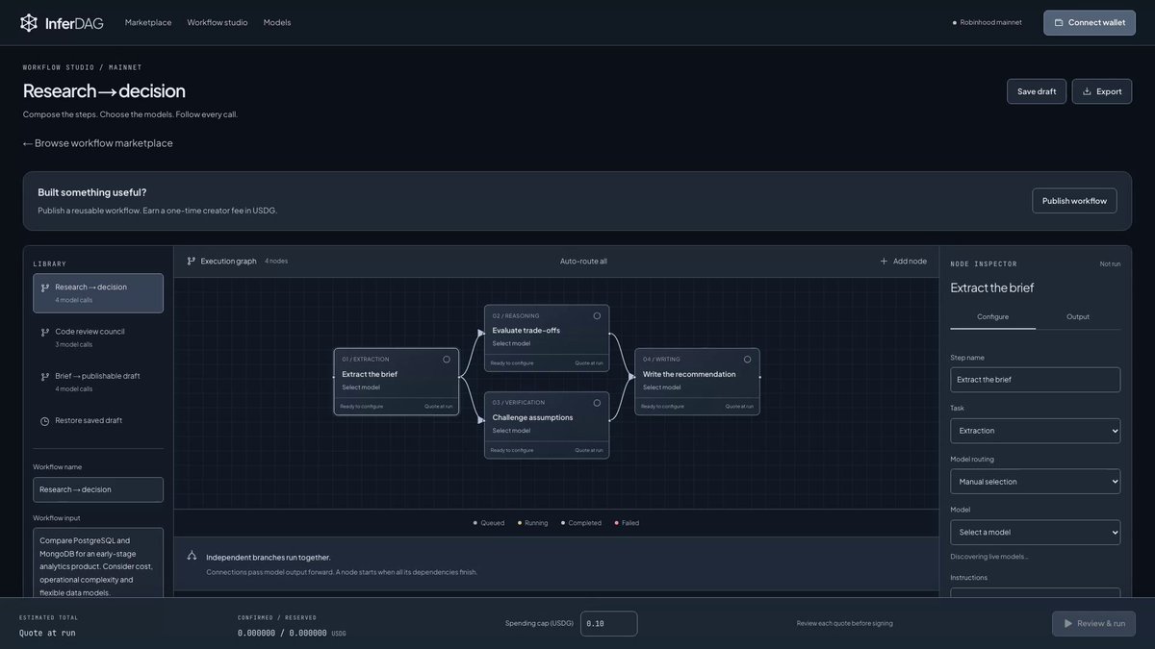Click the Robinhood mainnet network indicator

point(988,22)
